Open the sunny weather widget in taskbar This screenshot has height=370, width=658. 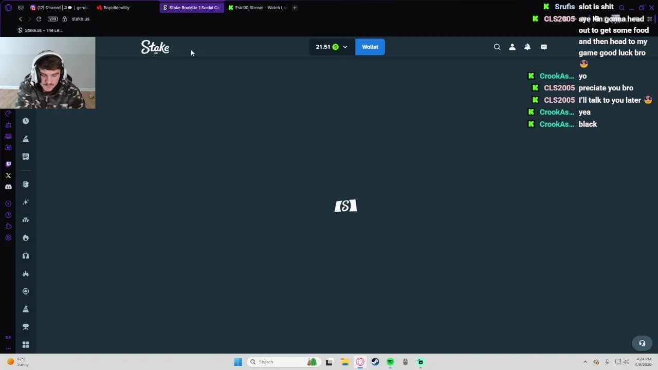coord(17,362)
